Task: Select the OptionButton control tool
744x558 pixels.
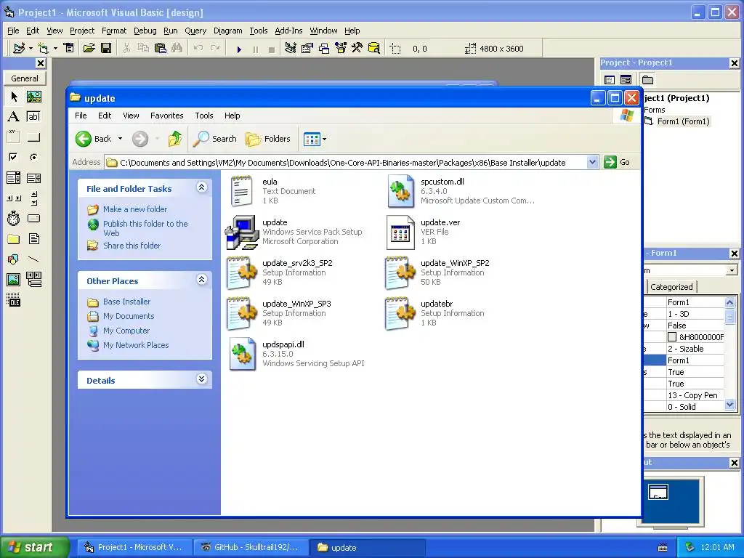Action: 33,157
